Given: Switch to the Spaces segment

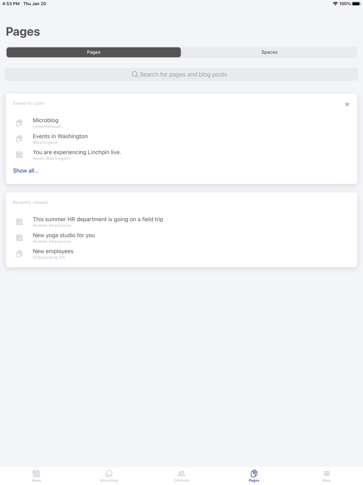Looking at the screenshot, I should coord(269,52).
